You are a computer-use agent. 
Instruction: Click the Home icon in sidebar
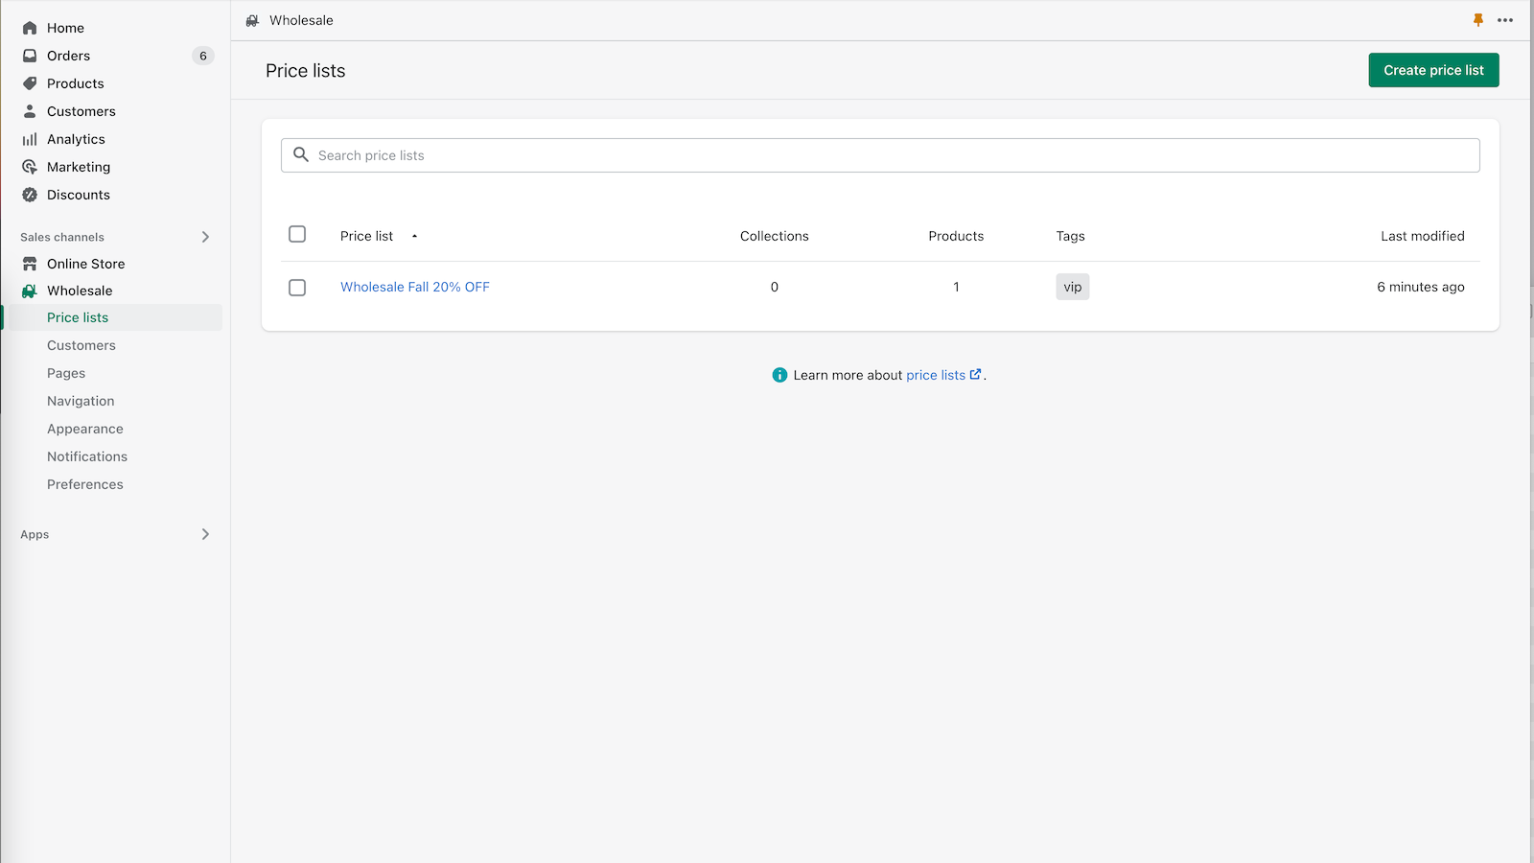(30, 28)
